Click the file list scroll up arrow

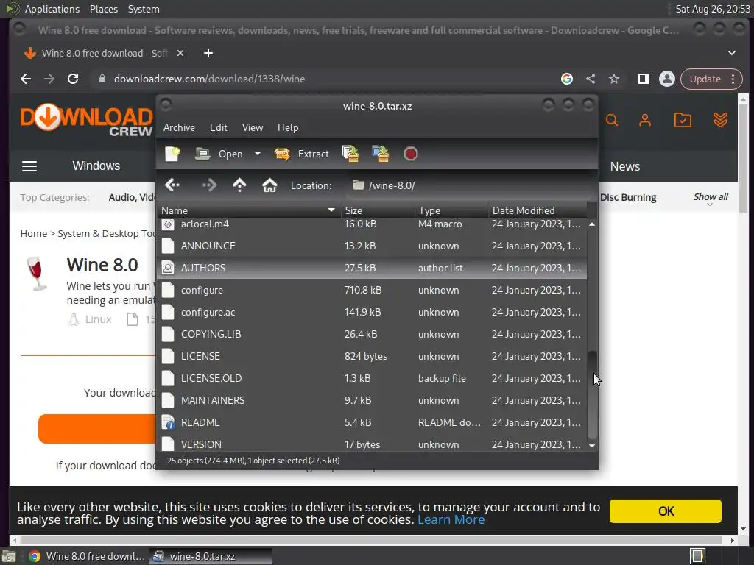point(592,224)
